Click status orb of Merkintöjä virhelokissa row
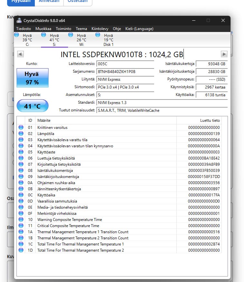This screenshot has height=282, width=244. click(x=21, y=213)
